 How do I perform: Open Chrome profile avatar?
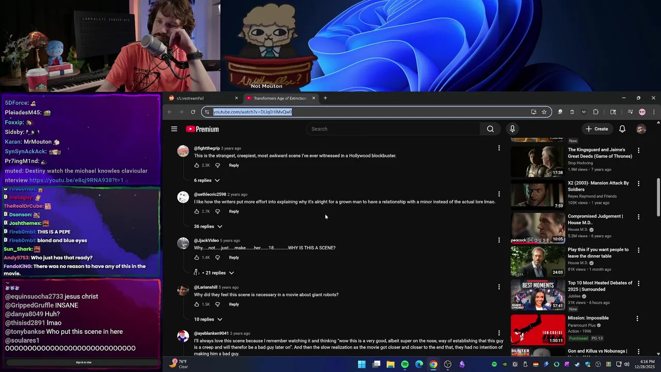point(642,112)
